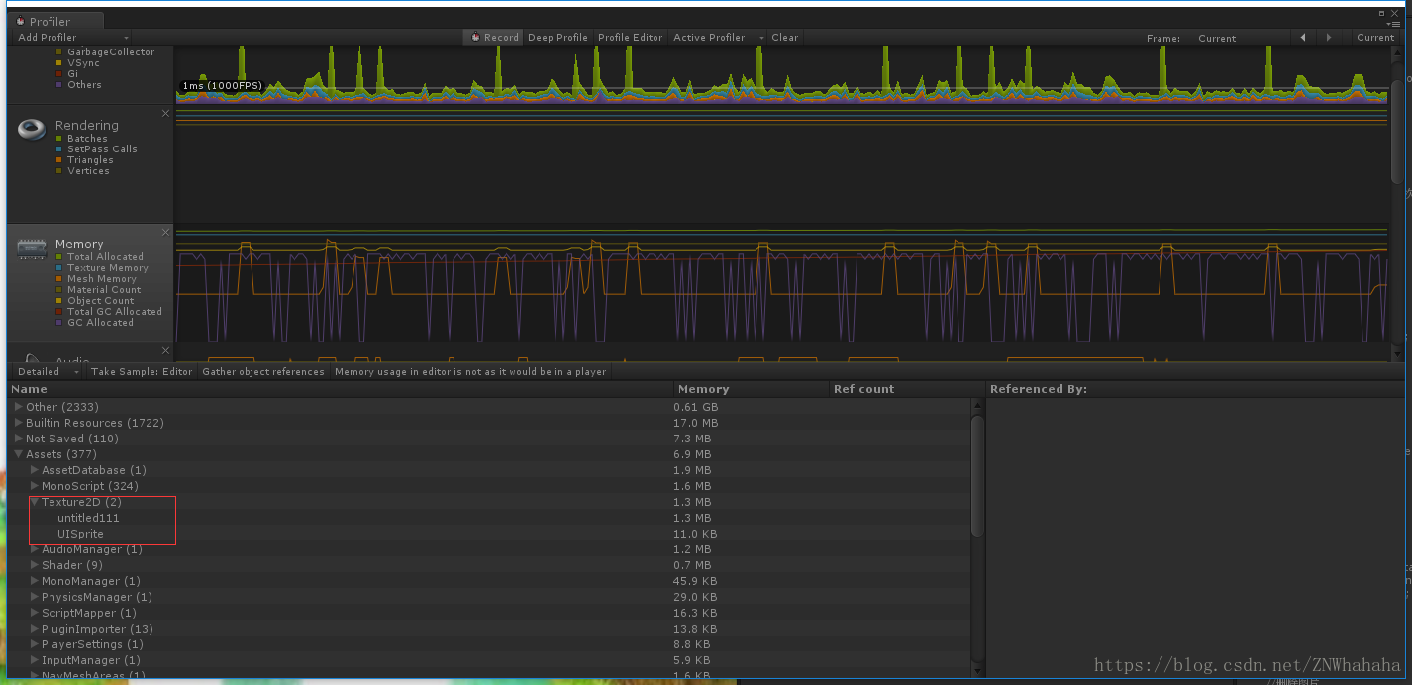Sort by the Memory column header
The height and width of the screenshot is (685, 1412).
[x=752, y=389]
